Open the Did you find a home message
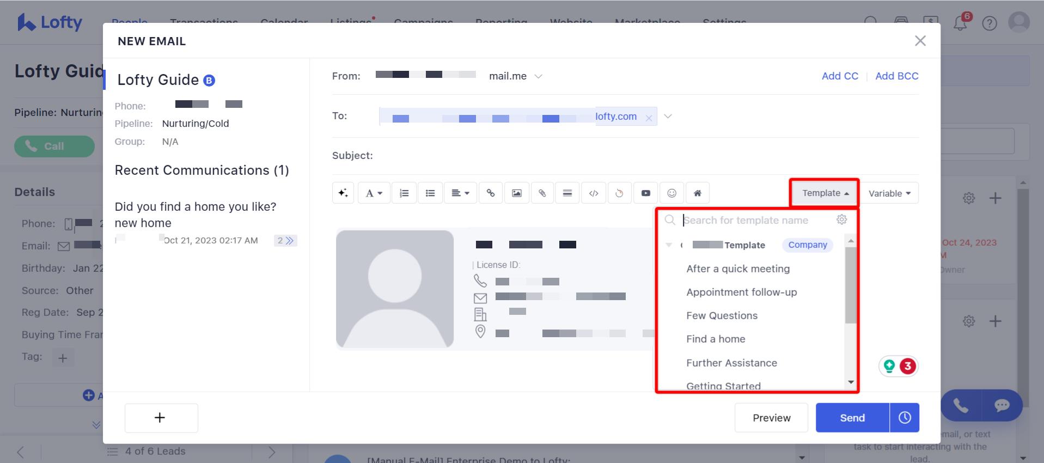 pos(196,215)
